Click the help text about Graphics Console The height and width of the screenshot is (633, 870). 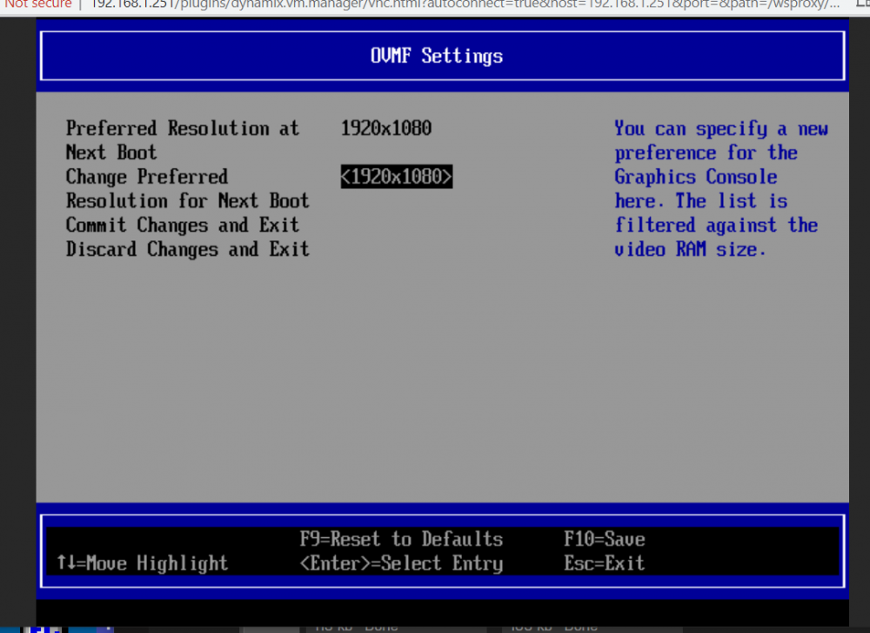pyautogui.click(x=720, y=189)
